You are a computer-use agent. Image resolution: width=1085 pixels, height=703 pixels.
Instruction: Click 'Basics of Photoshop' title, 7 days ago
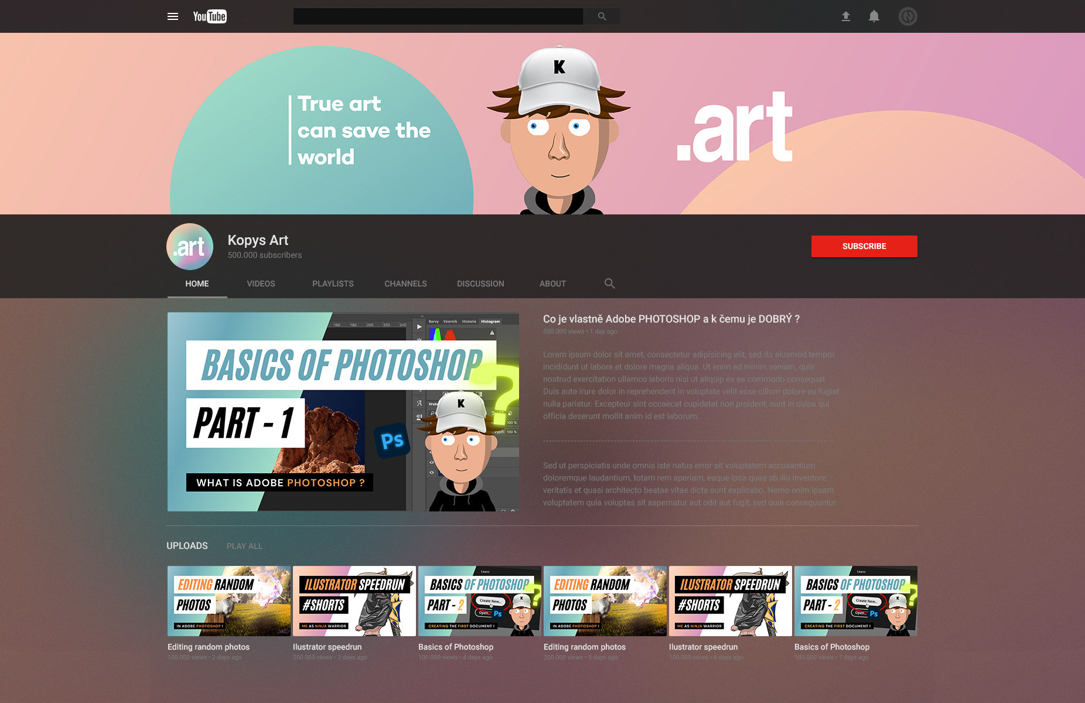[832, 647]
